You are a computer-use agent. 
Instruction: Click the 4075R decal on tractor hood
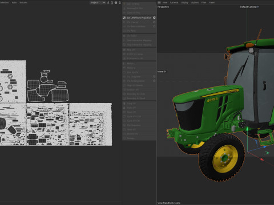(212, 100)
